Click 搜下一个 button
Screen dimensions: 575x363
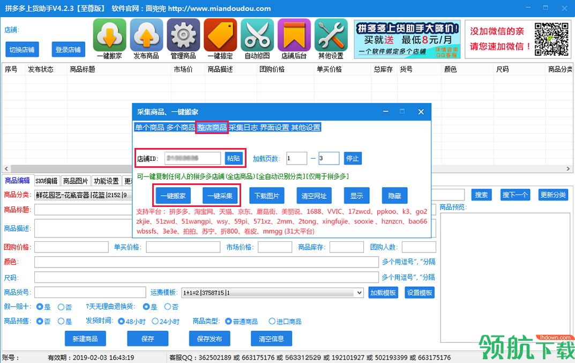point(515,195)
